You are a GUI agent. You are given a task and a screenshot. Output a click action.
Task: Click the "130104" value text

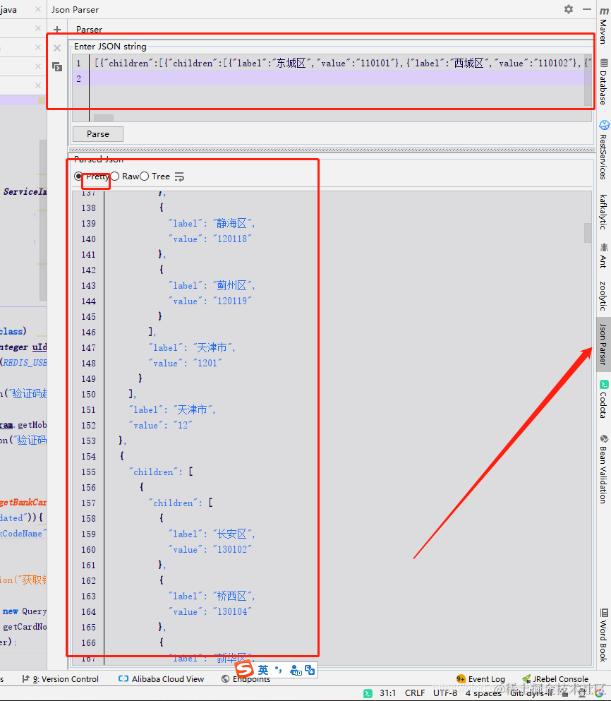232,611
